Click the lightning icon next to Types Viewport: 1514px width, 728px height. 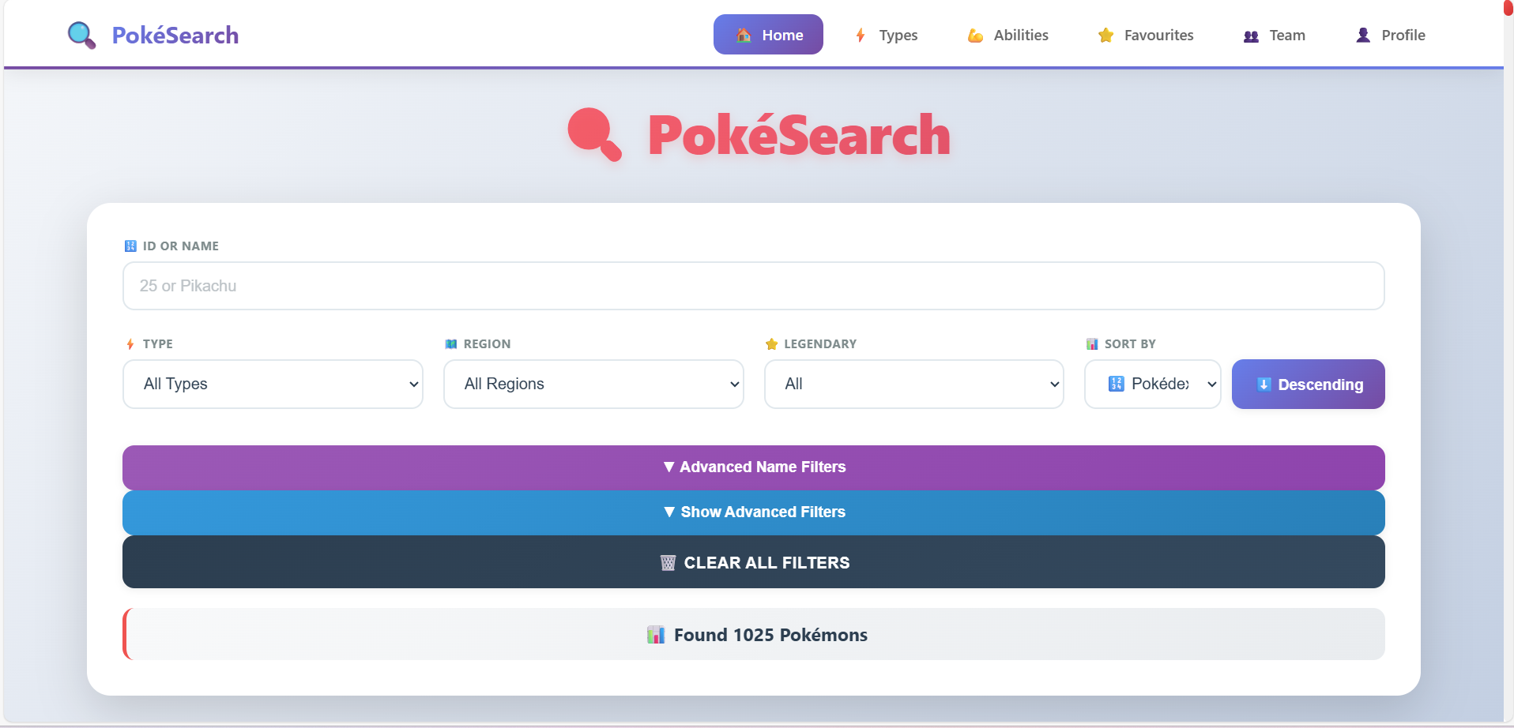[859, 36]
